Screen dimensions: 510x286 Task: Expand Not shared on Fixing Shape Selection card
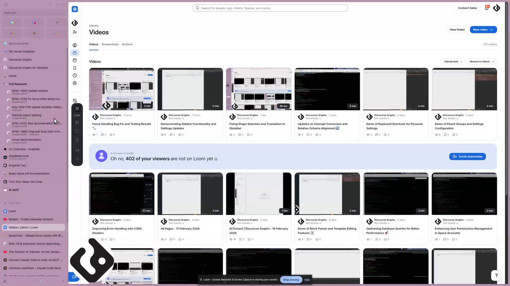pos(244,118)
